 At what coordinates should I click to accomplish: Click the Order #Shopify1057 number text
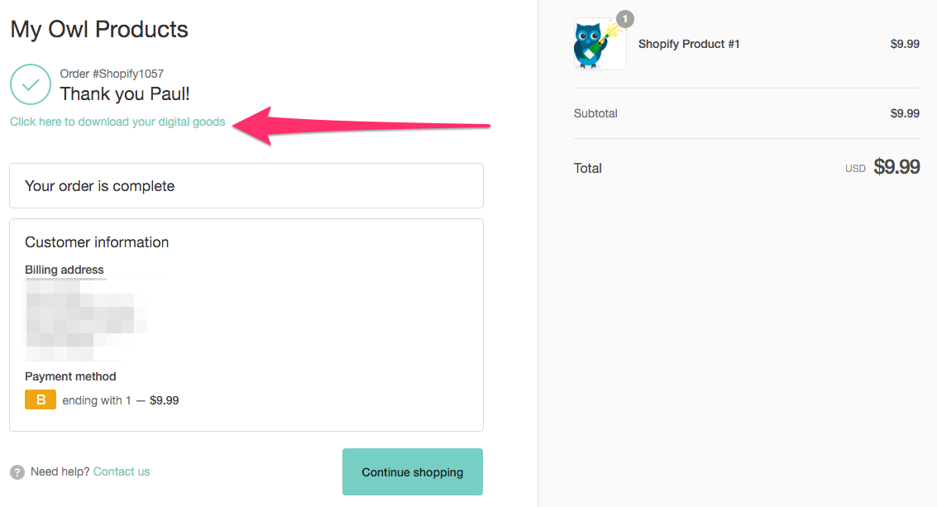(x=112, y=74)
